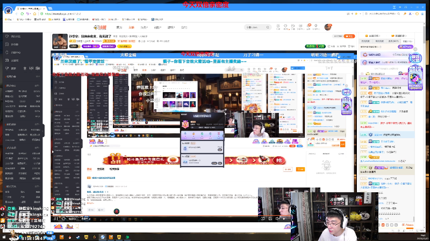Click the plus icon left of bookmark star

pyautogui.click(x=352, y=14)
